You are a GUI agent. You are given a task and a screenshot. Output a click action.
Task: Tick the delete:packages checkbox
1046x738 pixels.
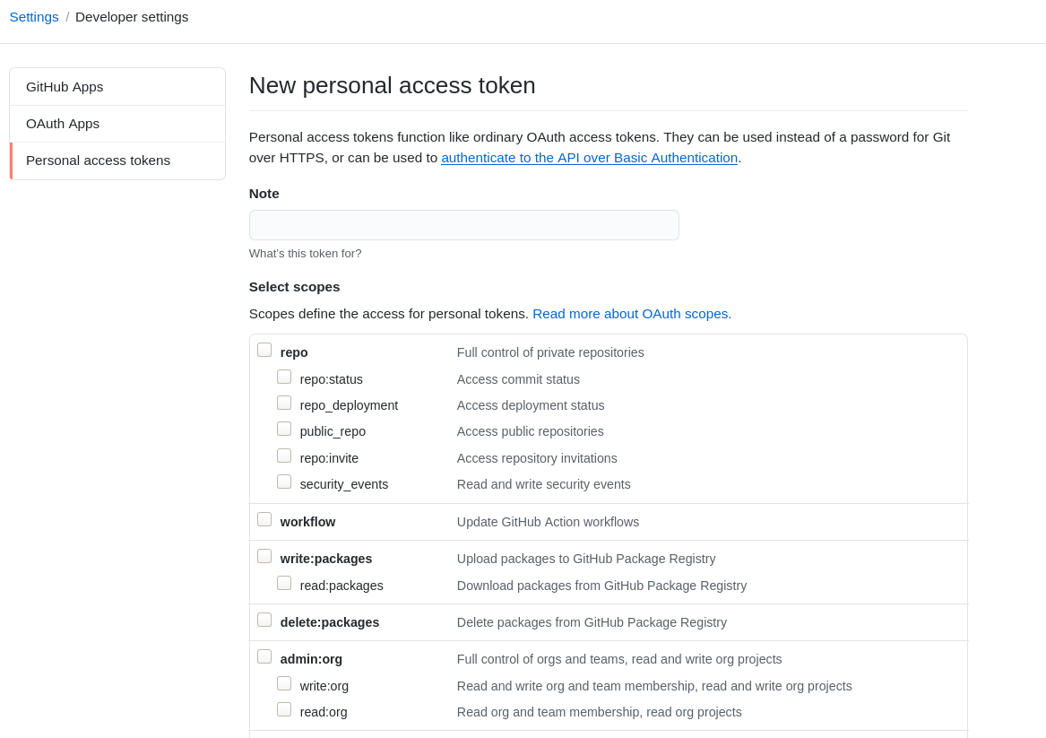click(264, 620)
